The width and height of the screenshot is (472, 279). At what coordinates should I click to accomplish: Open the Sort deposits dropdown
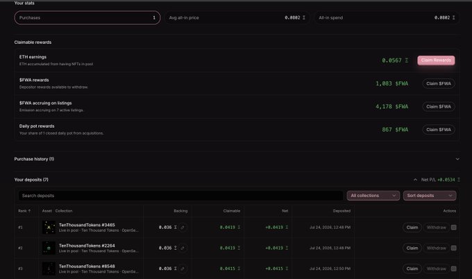coord(430,196)
